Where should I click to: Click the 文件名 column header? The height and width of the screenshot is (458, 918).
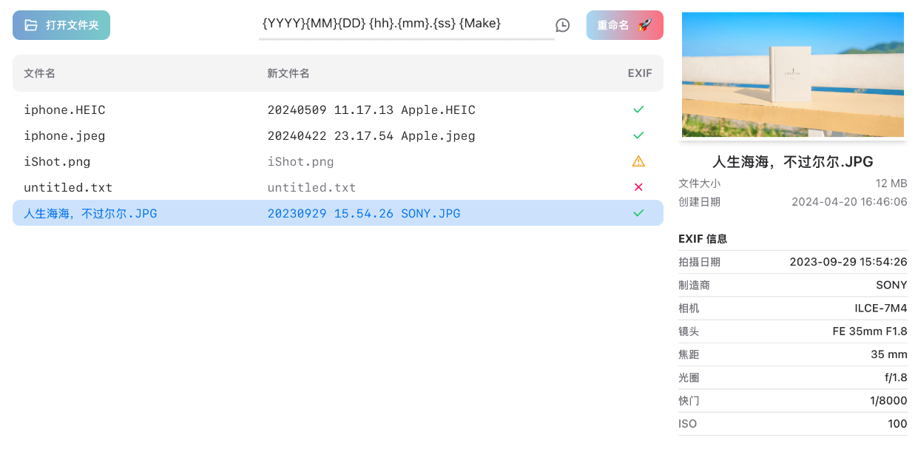40,73
